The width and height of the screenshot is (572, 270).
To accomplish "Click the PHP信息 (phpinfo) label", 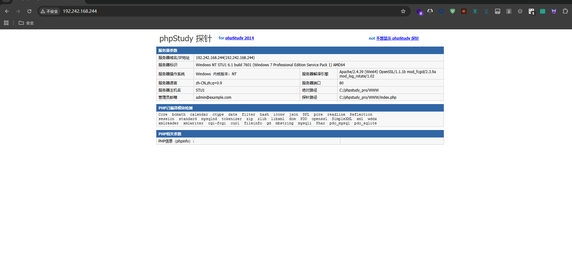I will coord(176,141).
